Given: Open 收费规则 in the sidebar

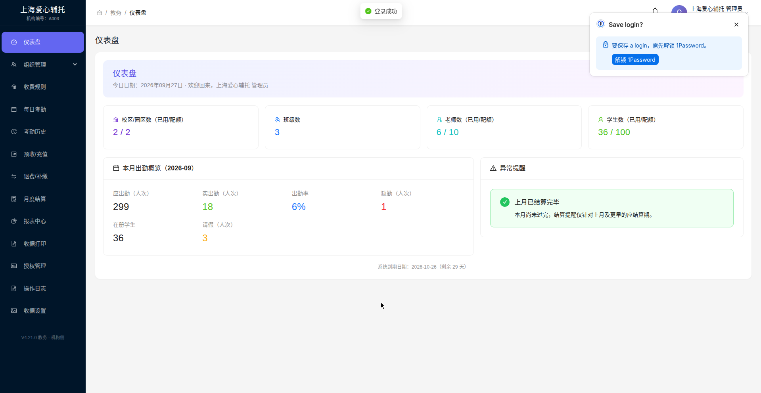Looking at the screenshot, I should pyautogui.click(x=43, y=87).
